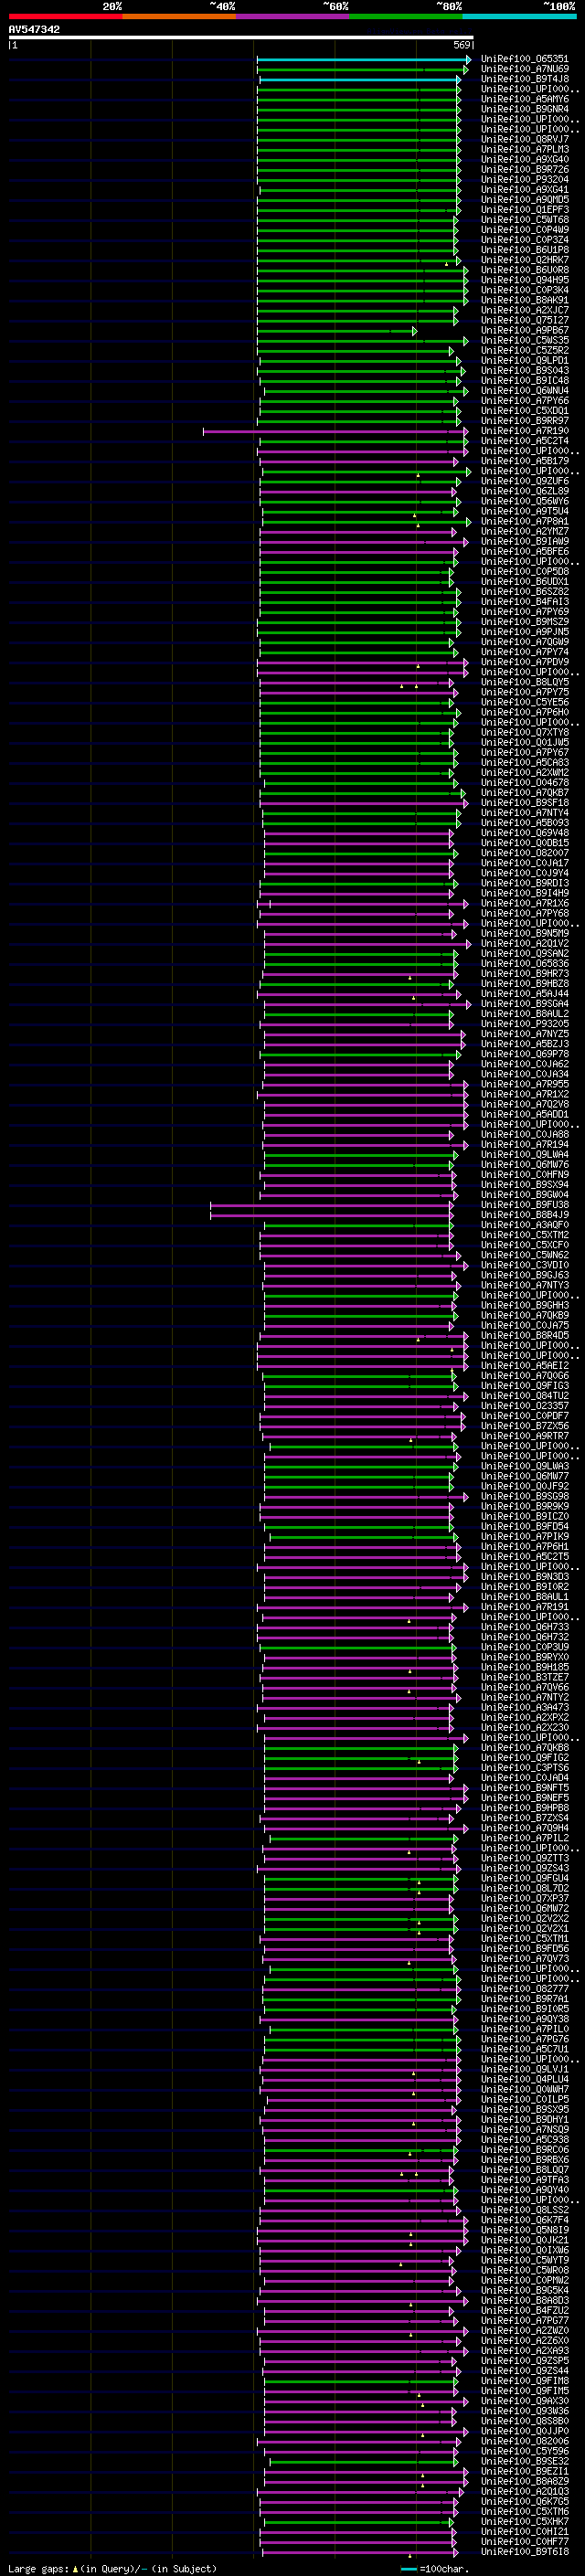585x2576 pixels.
Task: Click the purple ~60% identity color band
Action: pyautogui.click(x=293, y=16)
